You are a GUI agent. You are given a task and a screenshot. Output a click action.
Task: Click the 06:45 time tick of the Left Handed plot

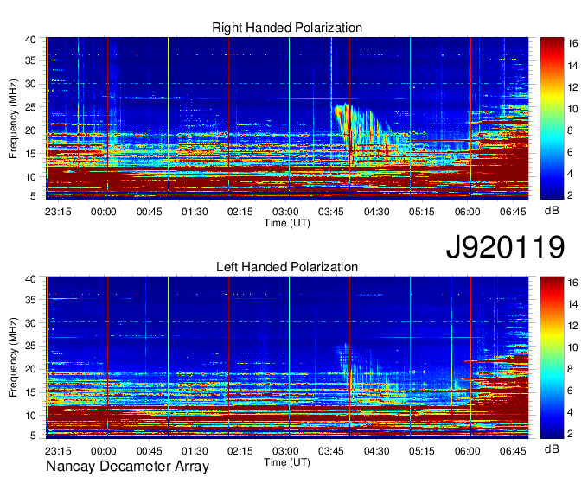coord(513,451)
